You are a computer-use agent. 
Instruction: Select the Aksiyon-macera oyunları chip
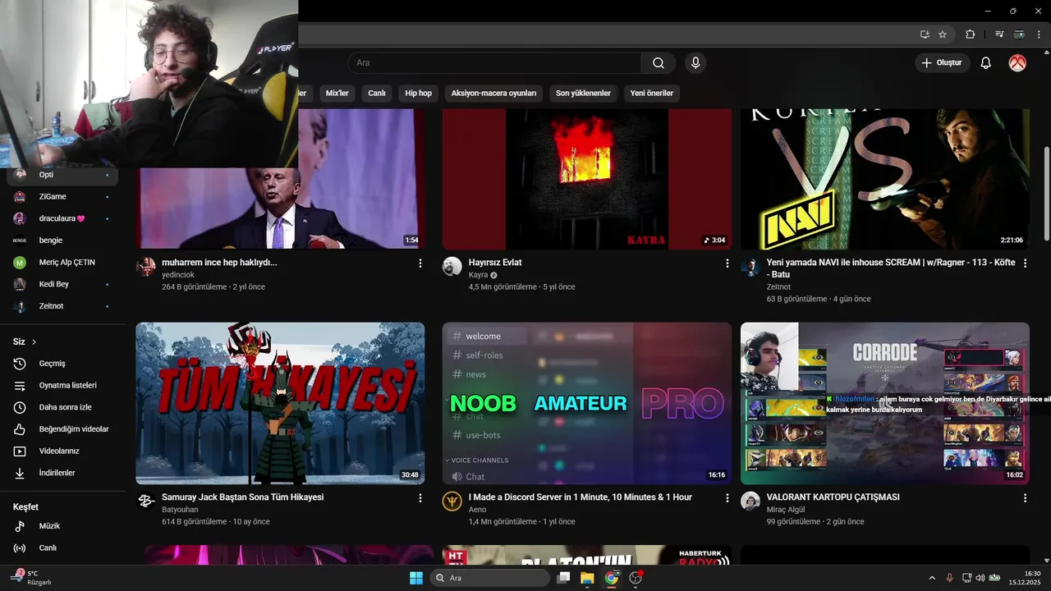click(x=493, y=94)
